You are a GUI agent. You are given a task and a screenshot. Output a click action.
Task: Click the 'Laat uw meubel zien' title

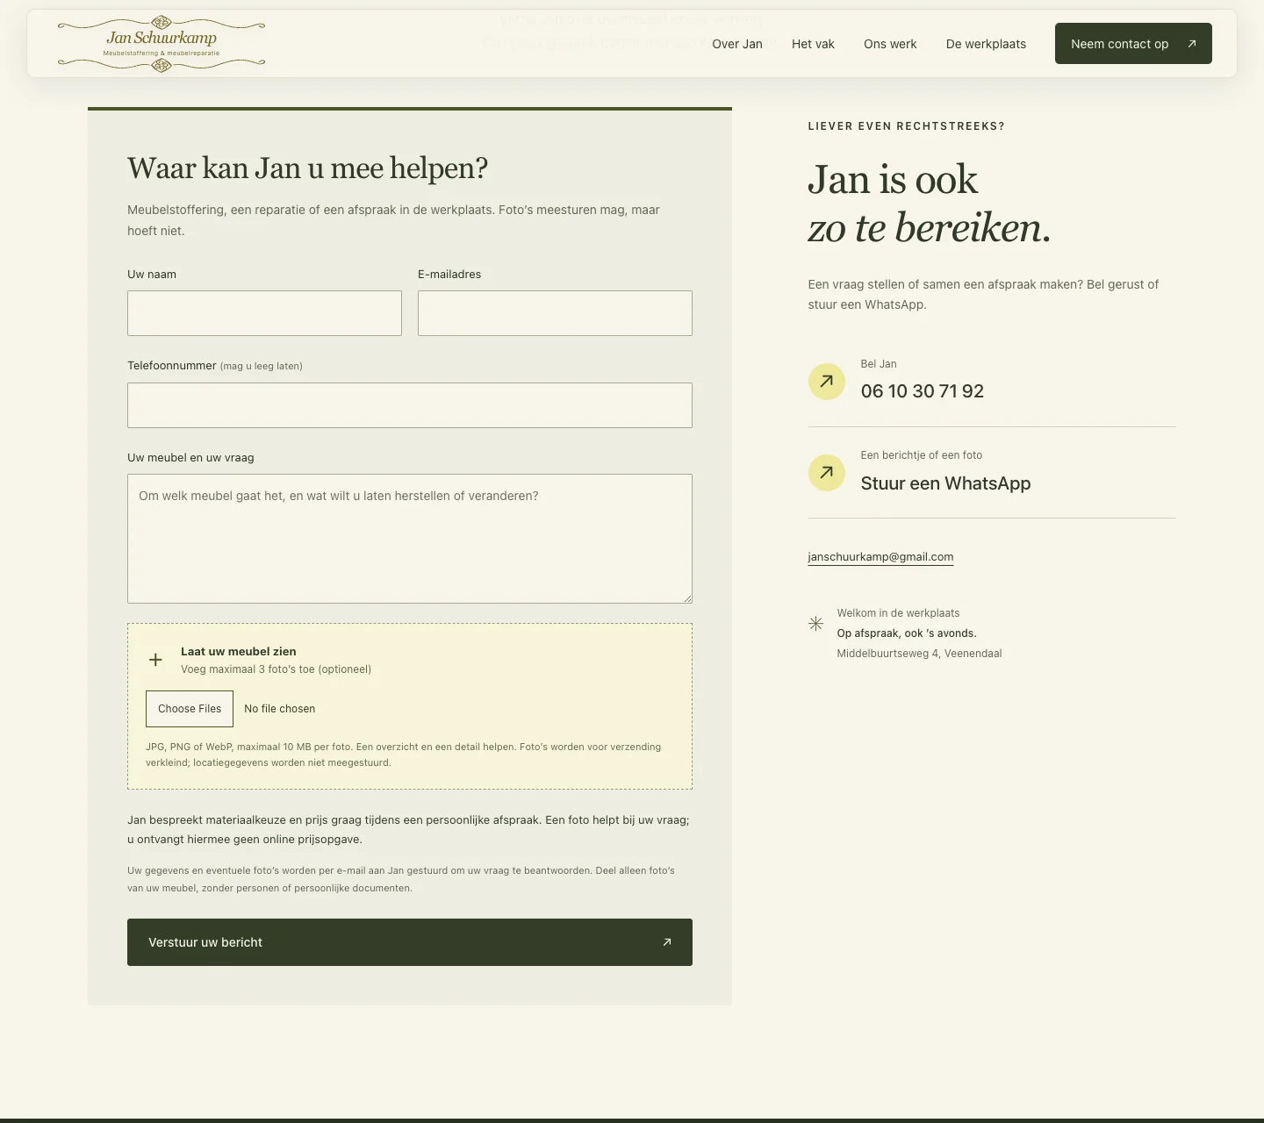coord(239,652)
